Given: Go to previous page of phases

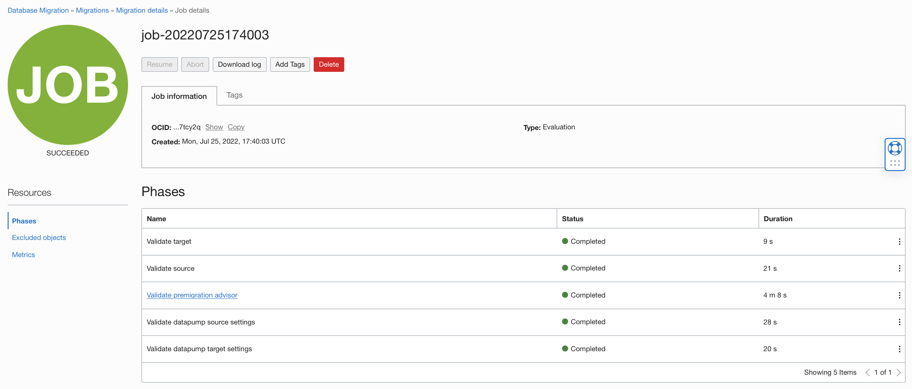Looking at the screenshot, I should tap(868, 372).
